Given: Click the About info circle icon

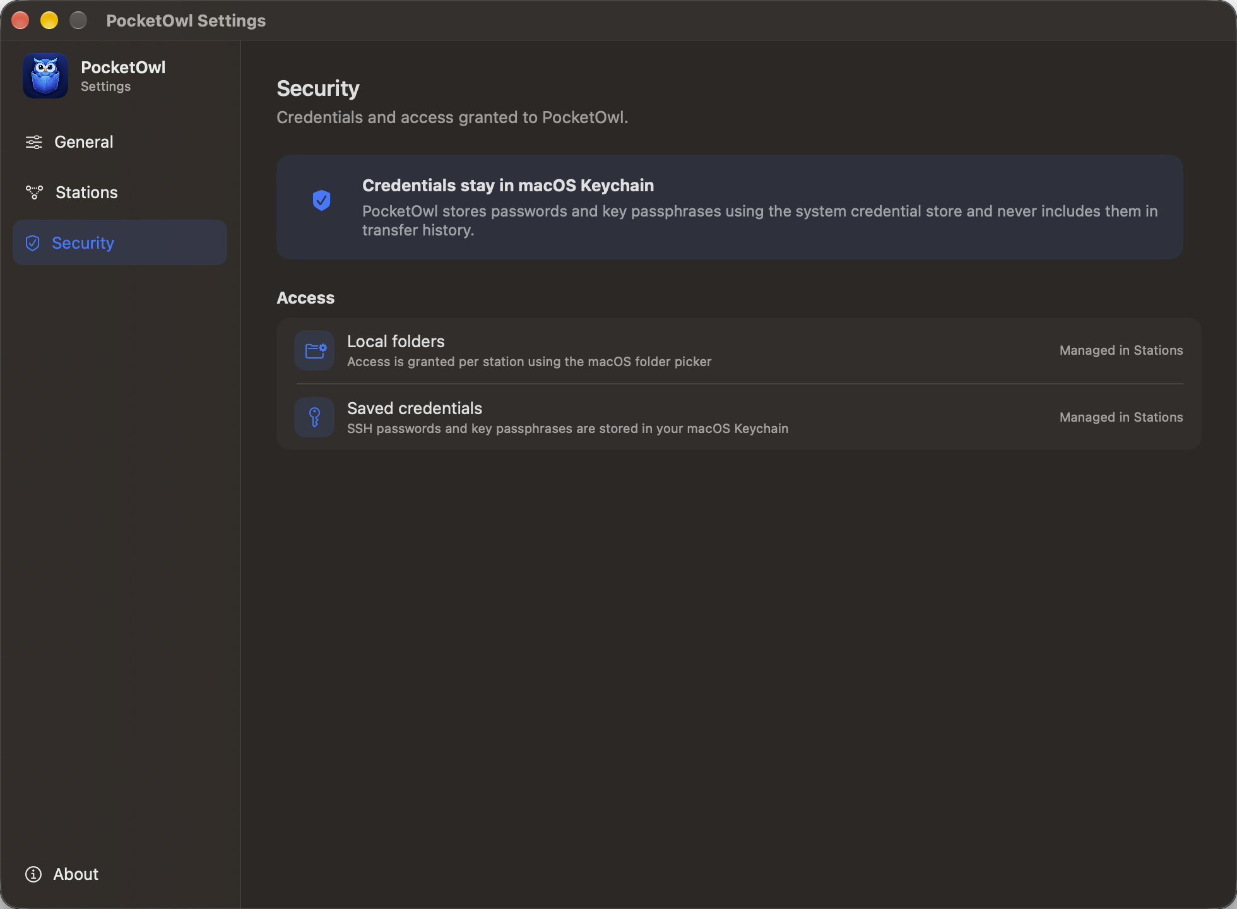Looking at the screenshot, I should tap(33, 874).
